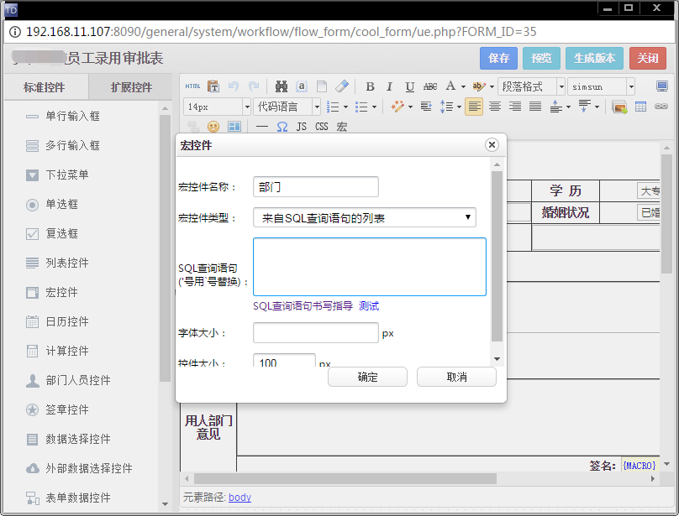Click the 确定 button in dialog
This screenshot has width=679, height=516.
point(367,378)
